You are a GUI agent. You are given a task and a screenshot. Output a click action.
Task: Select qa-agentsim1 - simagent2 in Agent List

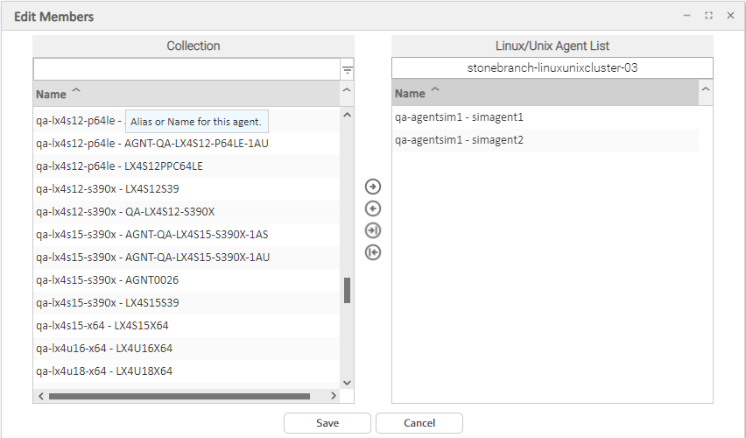[x=459, y=140]
